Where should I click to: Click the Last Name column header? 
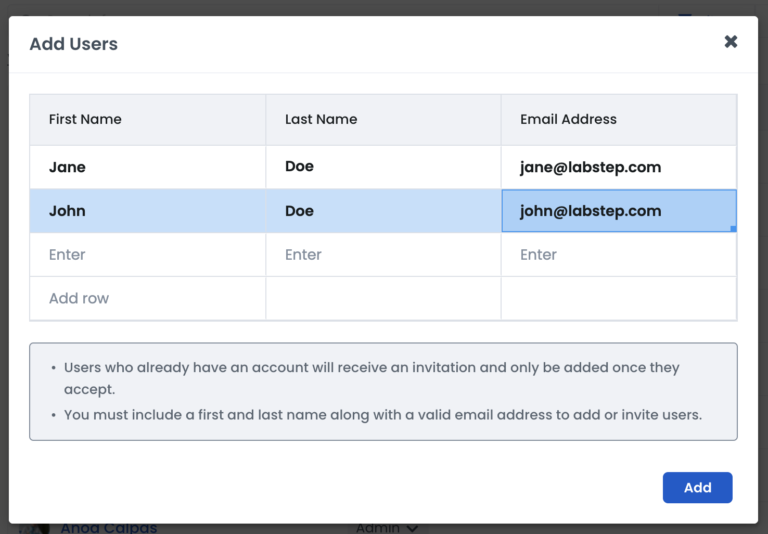(321, 119)
